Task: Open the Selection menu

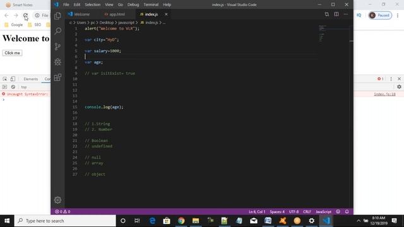Action: pyautogui.click(x=93, y=4)
